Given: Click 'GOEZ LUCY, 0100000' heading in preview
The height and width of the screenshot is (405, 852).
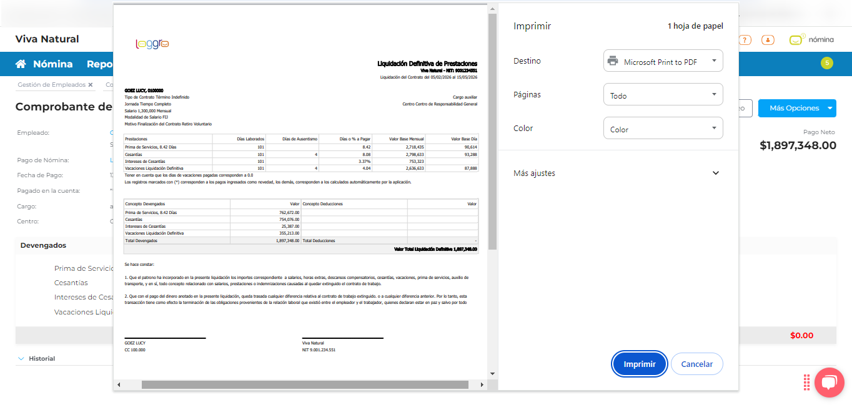Looking at the screenshot, I should click(144, 90).
